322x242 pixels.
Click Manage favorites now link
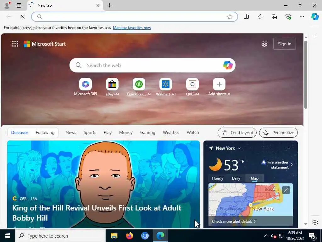tap(132, 28)
